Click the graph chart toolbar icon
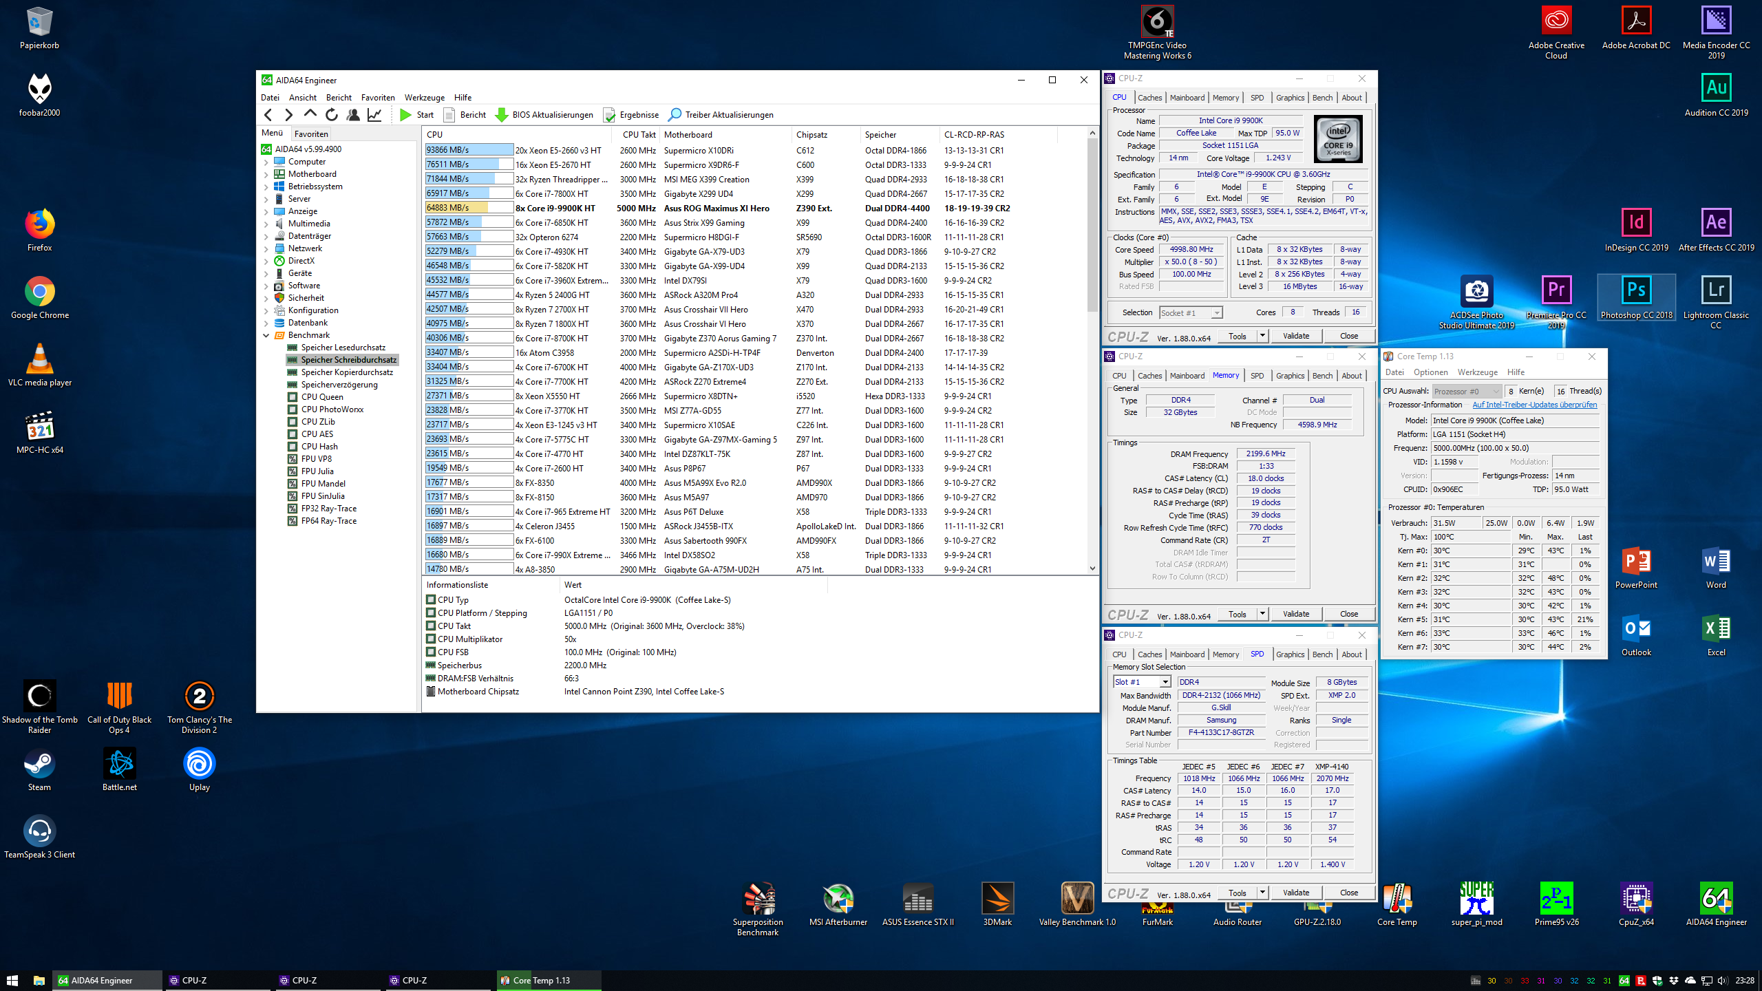Image resolution: width=1762 pixels, height=991 pixels. pos(374,115)
